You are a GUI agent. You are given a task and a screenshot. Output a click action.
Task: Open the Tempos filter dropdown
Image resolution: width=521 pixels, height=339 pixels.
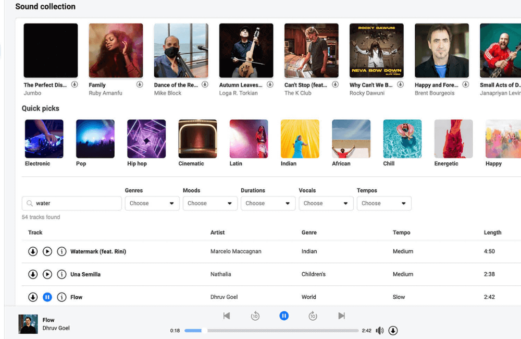click(x=384, y=203)
